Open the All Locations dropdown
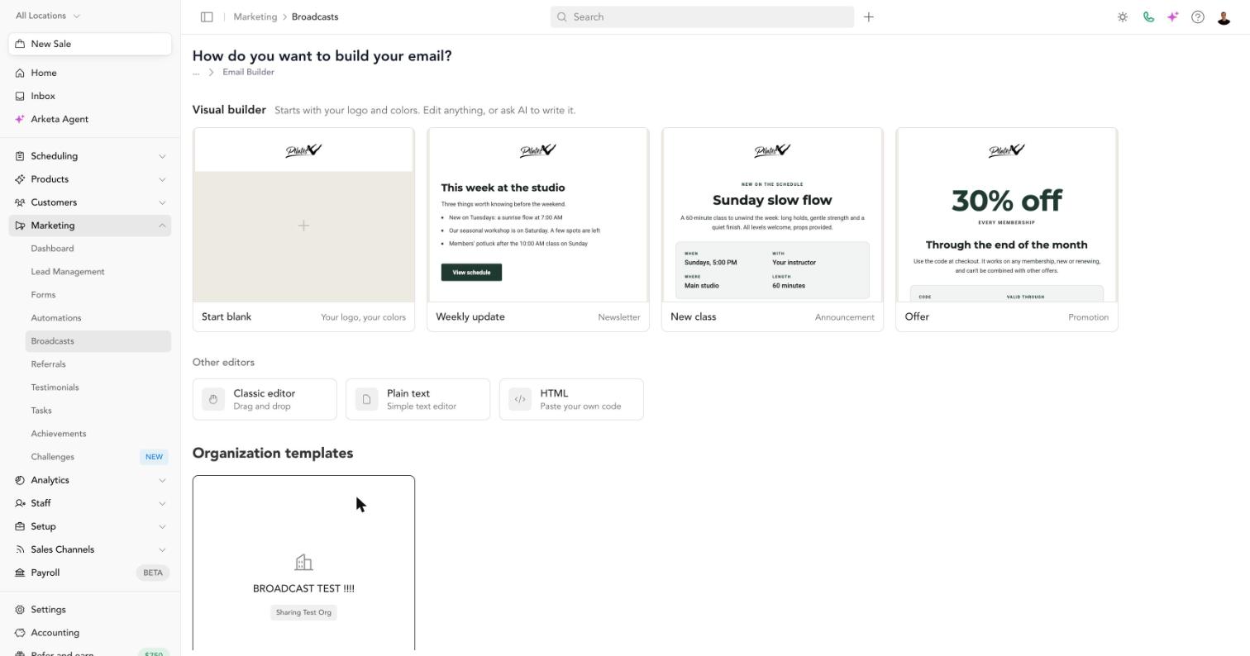The height and width of the screenshot is (656, 1250). click(48, 16)
